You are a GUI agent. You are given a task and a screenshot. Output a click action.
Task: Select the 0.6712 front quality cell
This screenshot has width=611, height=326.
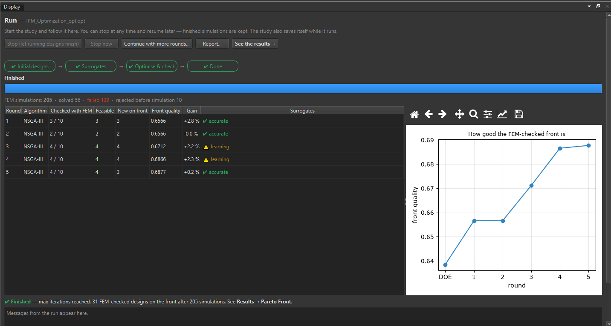[x=166, y=147]
